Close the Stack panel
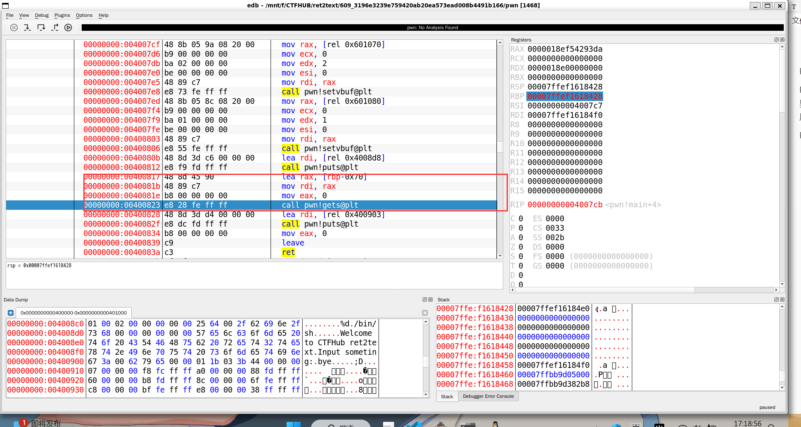This screenshot has height=427, width=801. pos(782,300)
